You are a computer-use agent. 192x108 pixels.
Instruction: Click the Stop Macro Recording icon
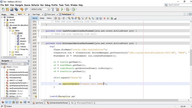coord(108,18)
